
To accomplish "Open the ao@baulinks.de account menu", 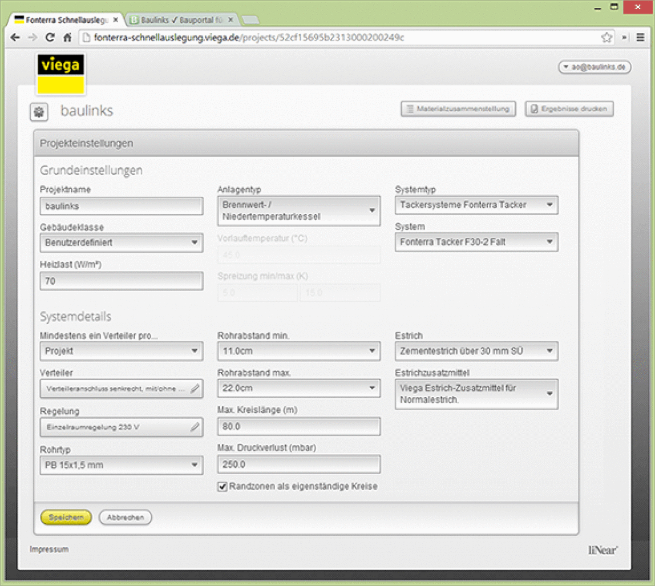I will coord(595,67).
